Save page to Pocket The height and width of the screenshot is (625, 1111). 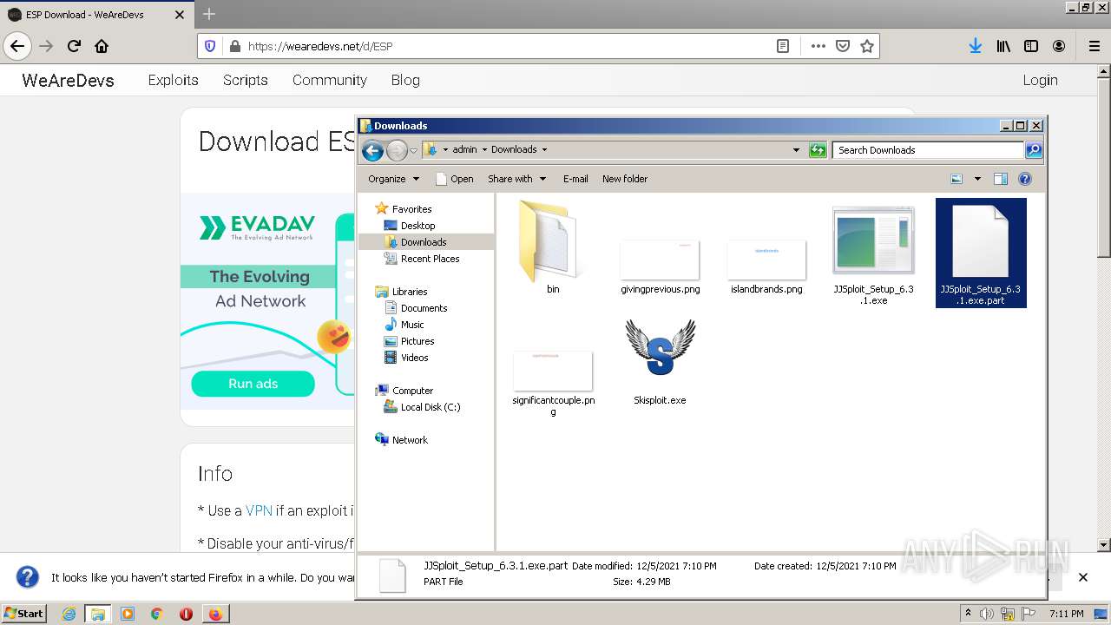point(842,46)
